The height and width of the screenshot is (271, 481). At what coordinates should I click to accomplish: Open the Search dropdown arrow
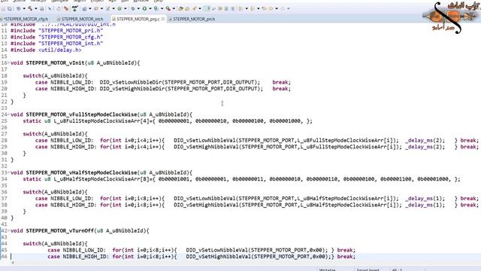coord(200,8)
